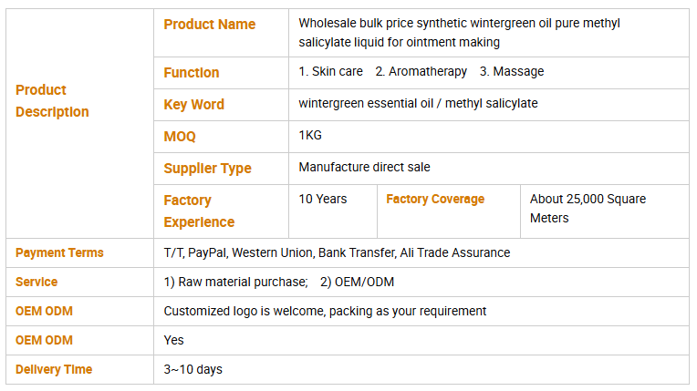Click the wintergreen oil product title text

[459, 33]
